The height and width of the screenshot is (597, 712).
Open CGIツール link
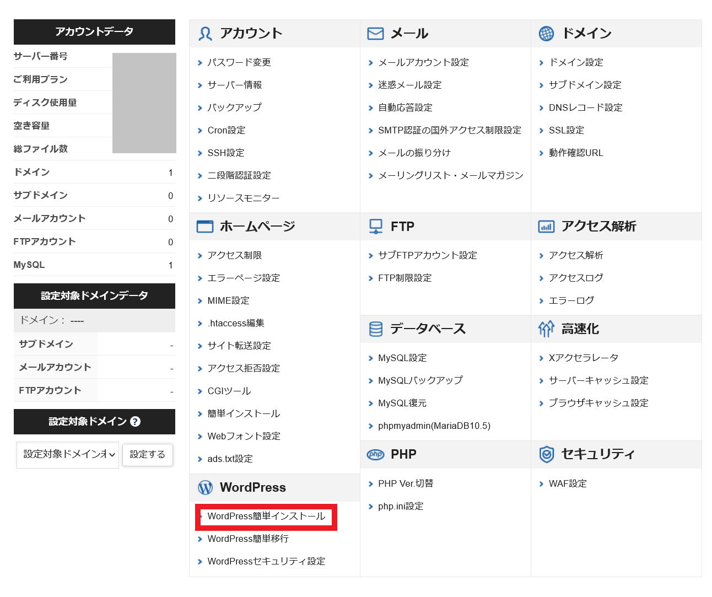pyautogui.click(x=229, y=391)
